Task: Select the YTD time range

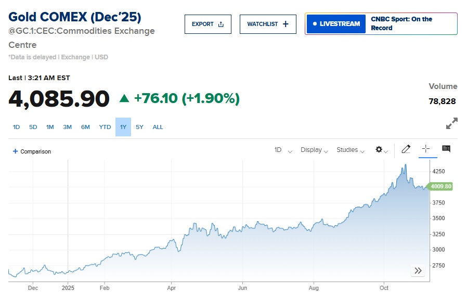Action: [105, 127]
